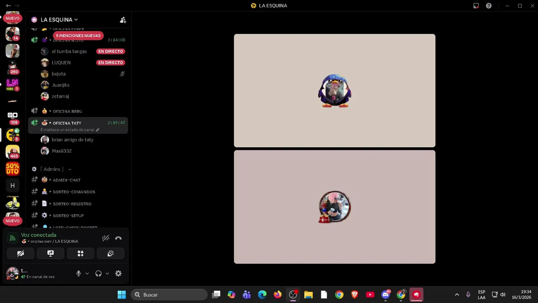Share your screen button
The image size is (538, 303).
[50, 253]
